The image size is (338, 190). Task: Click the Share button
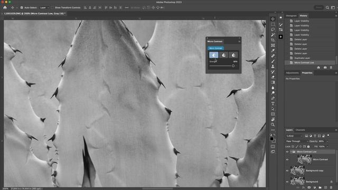[318, 7]
